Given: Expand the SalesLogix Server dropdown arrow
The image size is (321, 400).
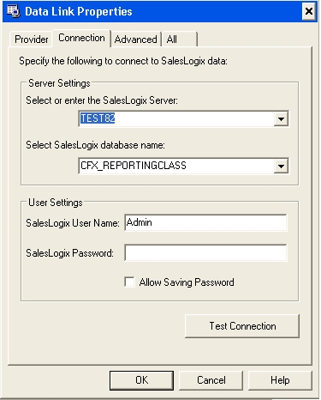Looking at the screenshot, I should [281, 118].
